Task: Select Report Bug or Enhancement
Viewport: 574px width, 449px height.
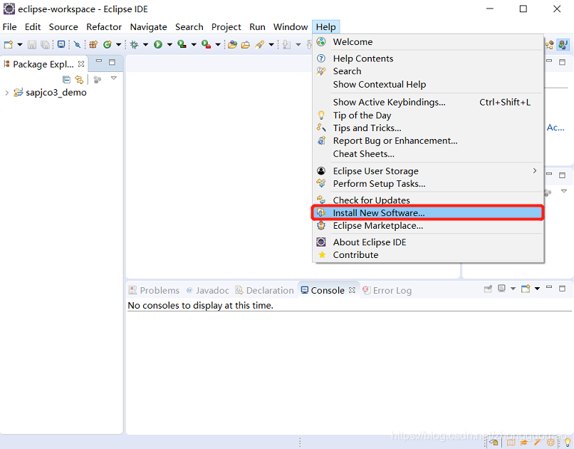Action: coord(428,141)
